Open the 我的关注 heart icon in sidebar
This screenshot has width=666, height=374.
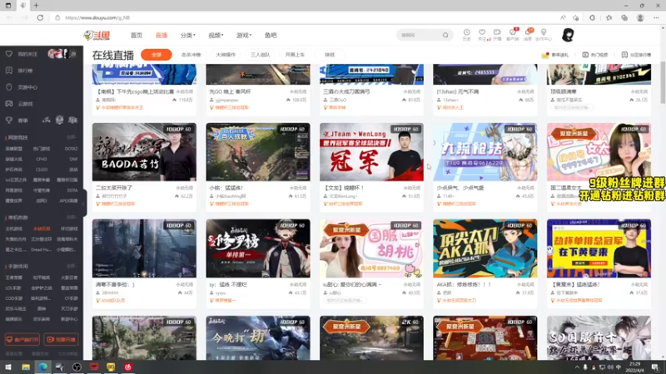coord(9,54)
